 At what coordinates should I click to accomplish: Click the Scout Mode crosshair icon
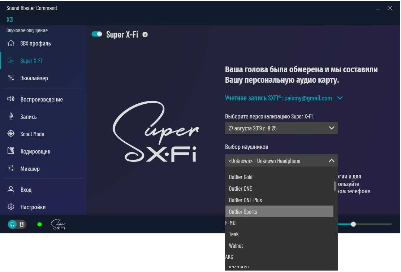point(11,134)
